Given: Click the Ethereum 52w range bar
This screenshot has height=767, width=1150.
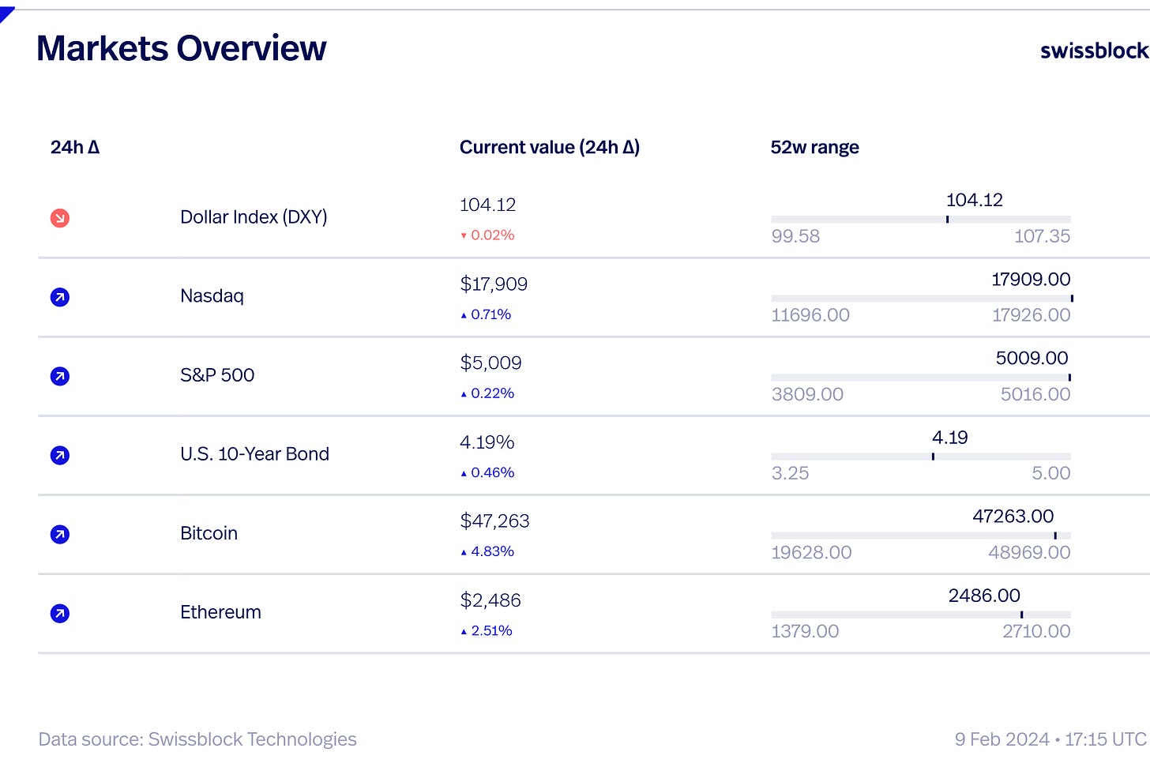Looking at the screenshot, I should tap(921, 614).
